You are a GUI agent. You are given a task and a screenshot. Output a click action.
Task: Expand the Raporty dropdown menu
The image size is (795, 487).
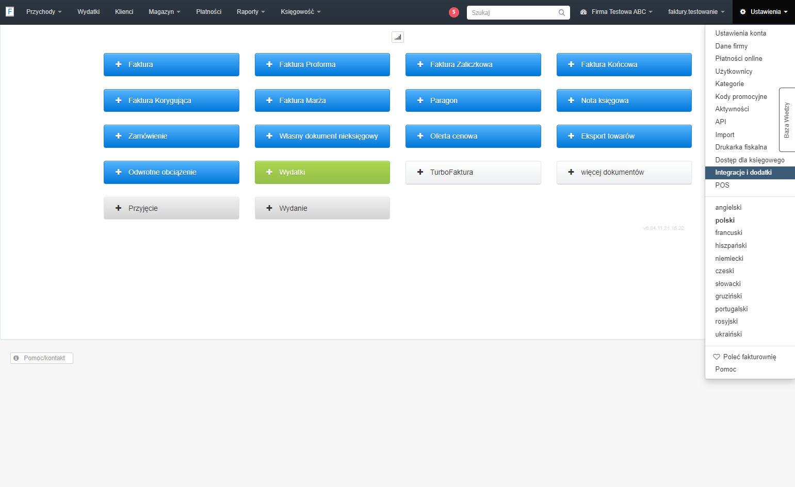[x=251, y=12]
